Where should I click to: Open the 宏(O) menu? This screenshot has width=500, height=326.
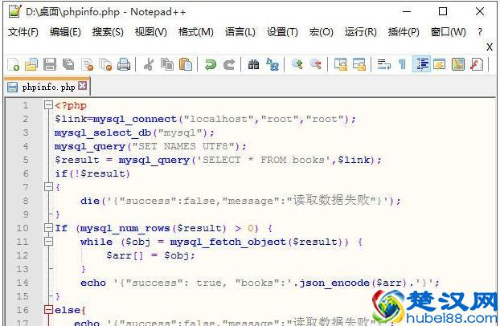321,32
